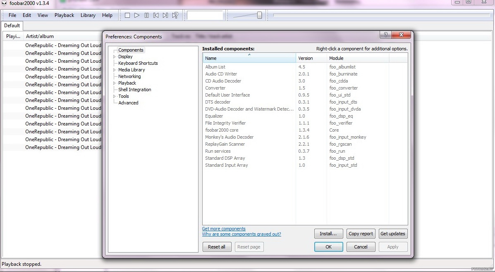
Task: Open the Help menu
Action: (107, 15)
